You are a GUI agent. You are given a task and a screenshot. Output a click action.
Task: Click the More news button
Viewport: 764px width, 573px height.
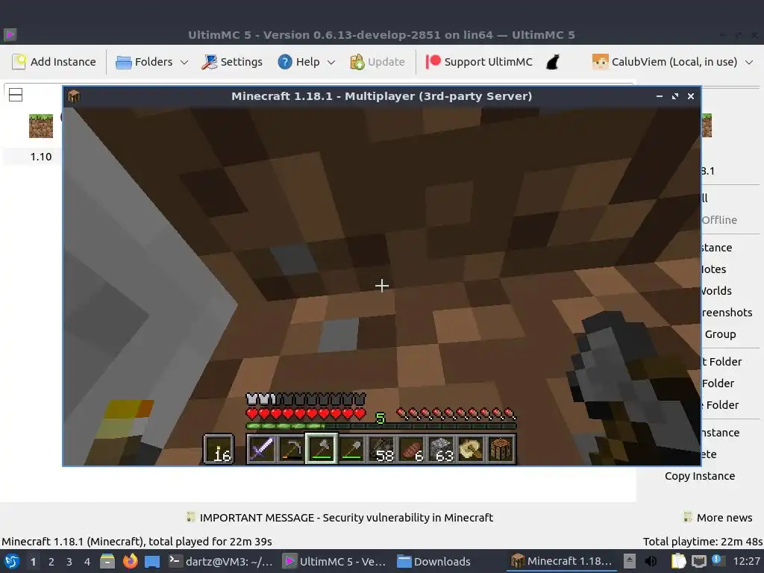(x=718, y=518)
